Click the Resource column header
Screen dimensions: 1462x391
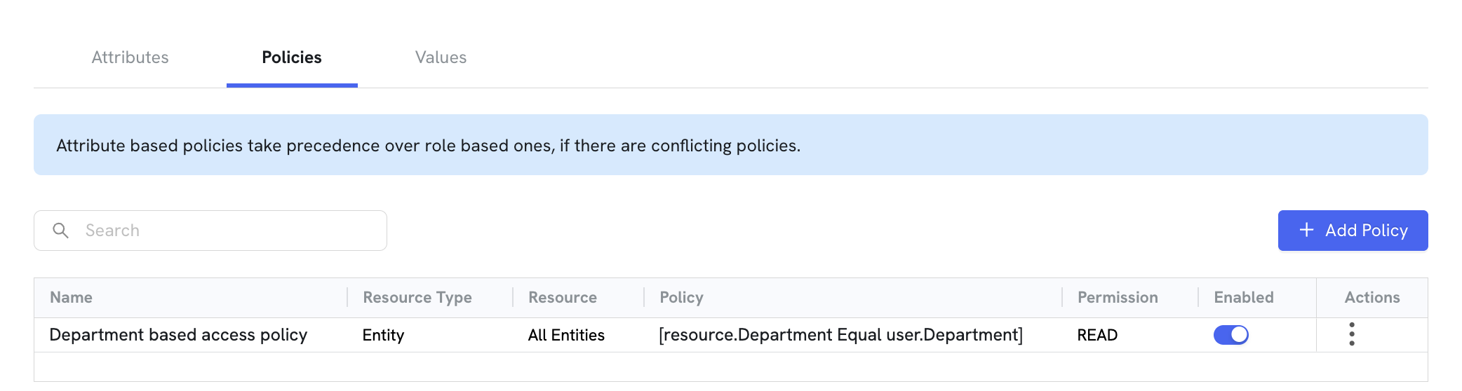(563, 297)
